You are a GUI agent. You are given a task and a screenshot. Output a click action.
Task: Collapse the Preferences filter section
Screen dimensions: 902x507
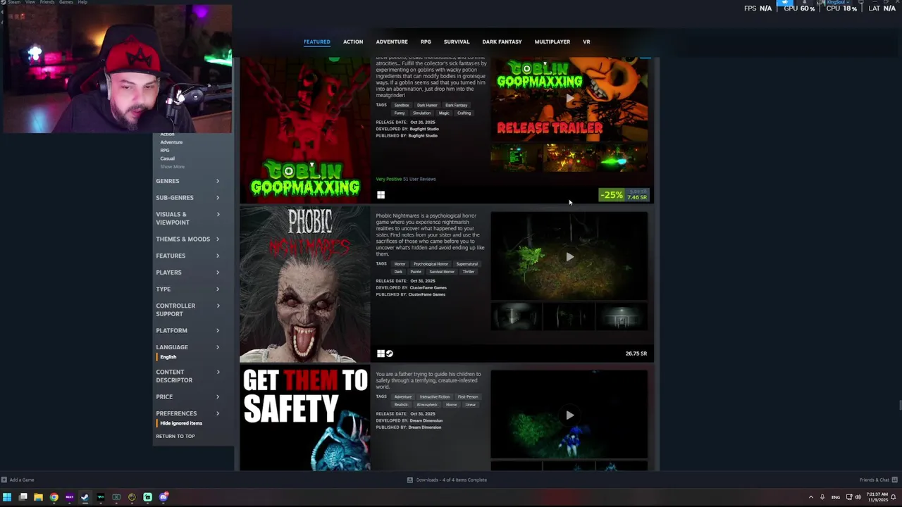(x=187, y=413)
